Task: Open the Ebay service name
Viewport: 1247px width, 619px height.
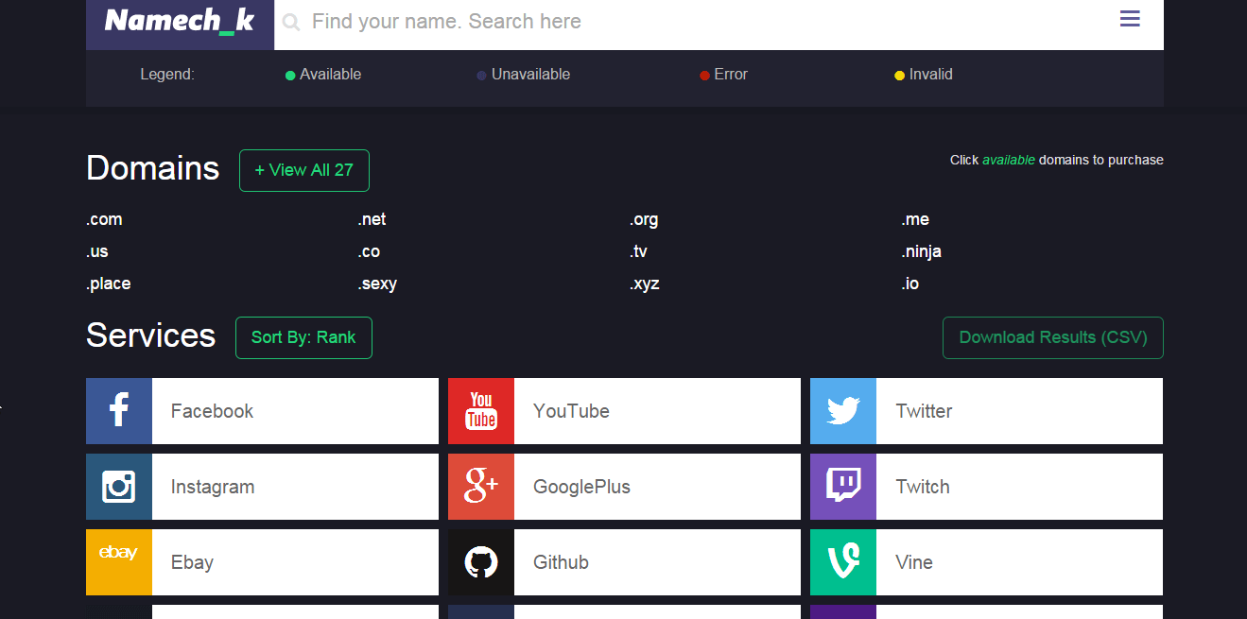Action: click(192, 562)
